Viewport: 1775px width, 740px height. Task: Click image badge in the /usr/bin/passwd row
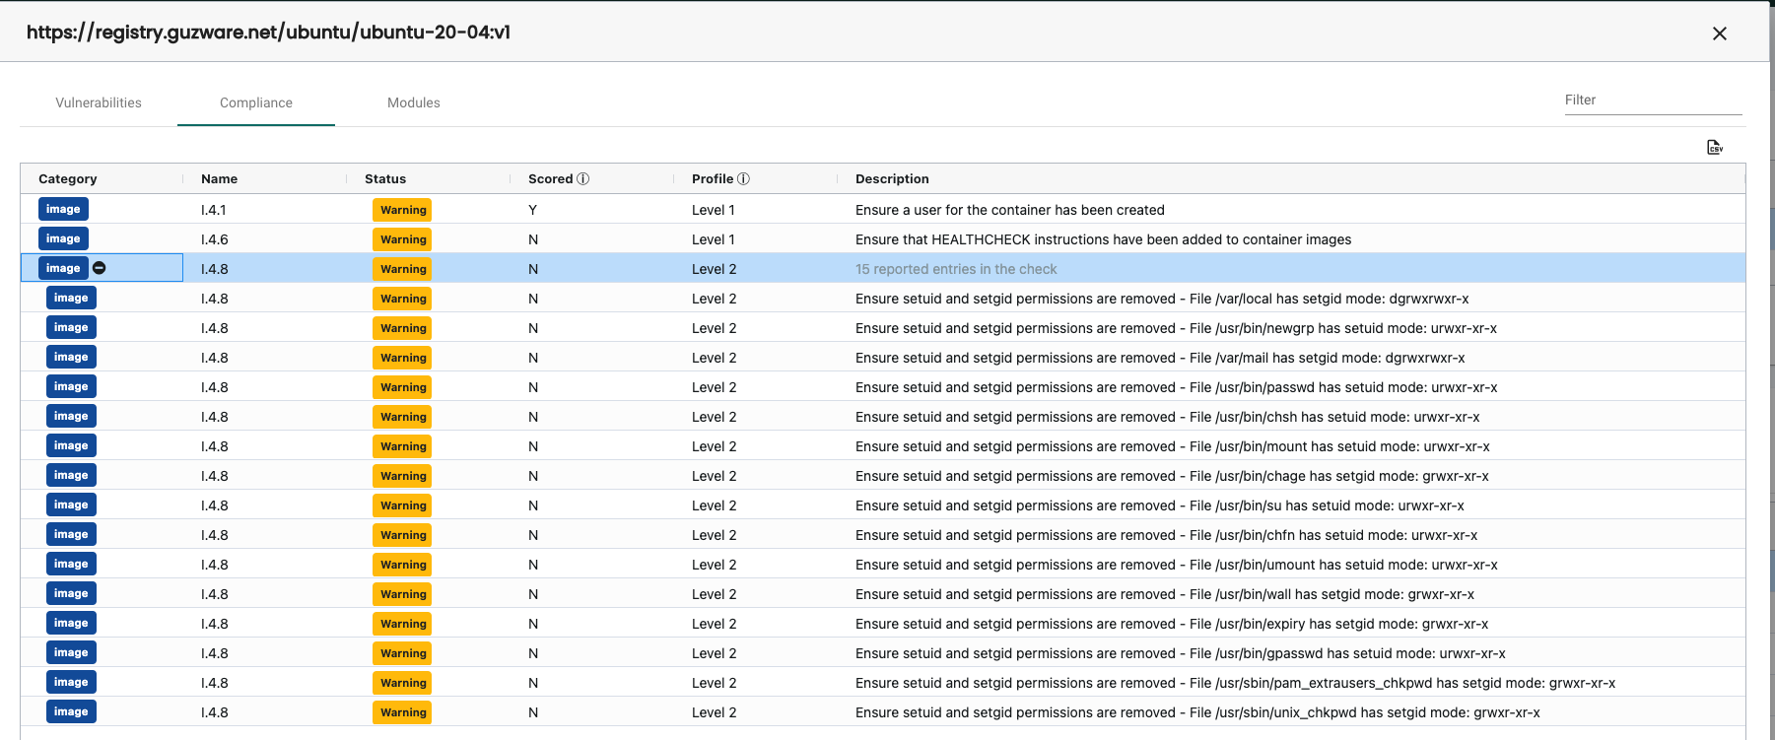tap(71, 386)
